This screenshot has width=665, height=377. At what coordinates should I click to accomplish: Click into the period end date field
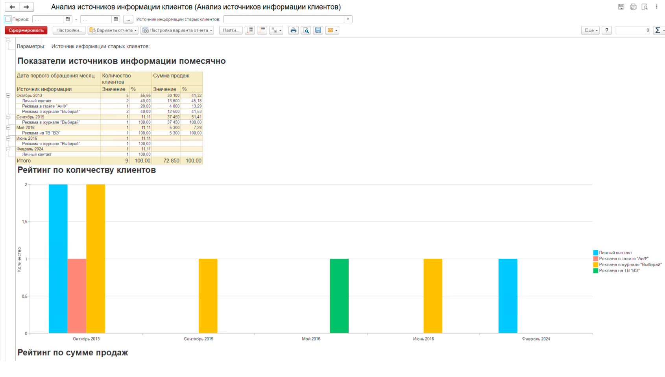pyautogui.click(x=96, y=19)
